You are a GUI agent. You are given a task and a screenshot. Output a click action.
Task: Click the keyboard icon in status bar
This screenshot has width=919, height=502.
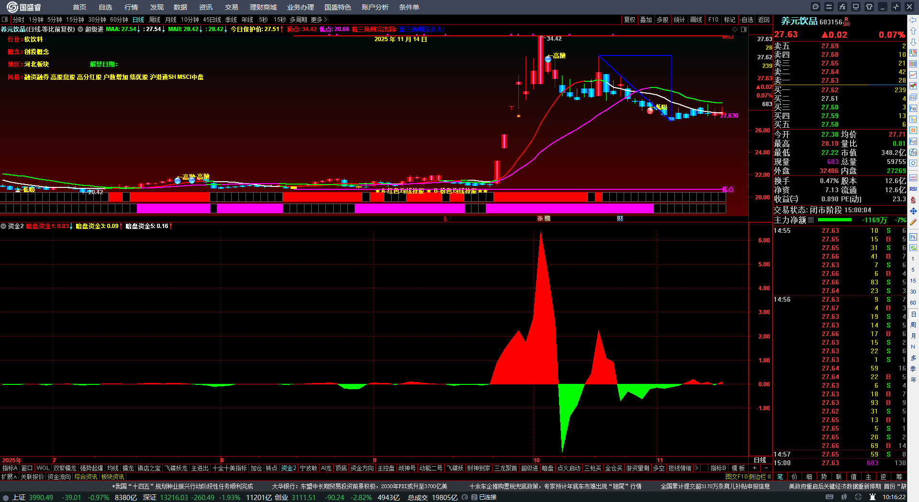829,497
